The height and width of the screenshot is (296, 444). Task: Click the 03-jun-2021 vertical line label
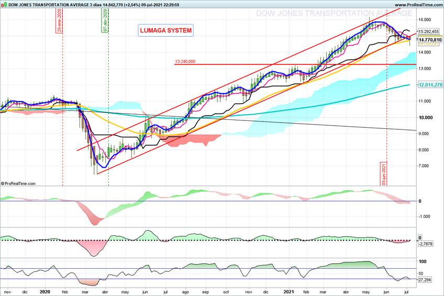(384, 174)
